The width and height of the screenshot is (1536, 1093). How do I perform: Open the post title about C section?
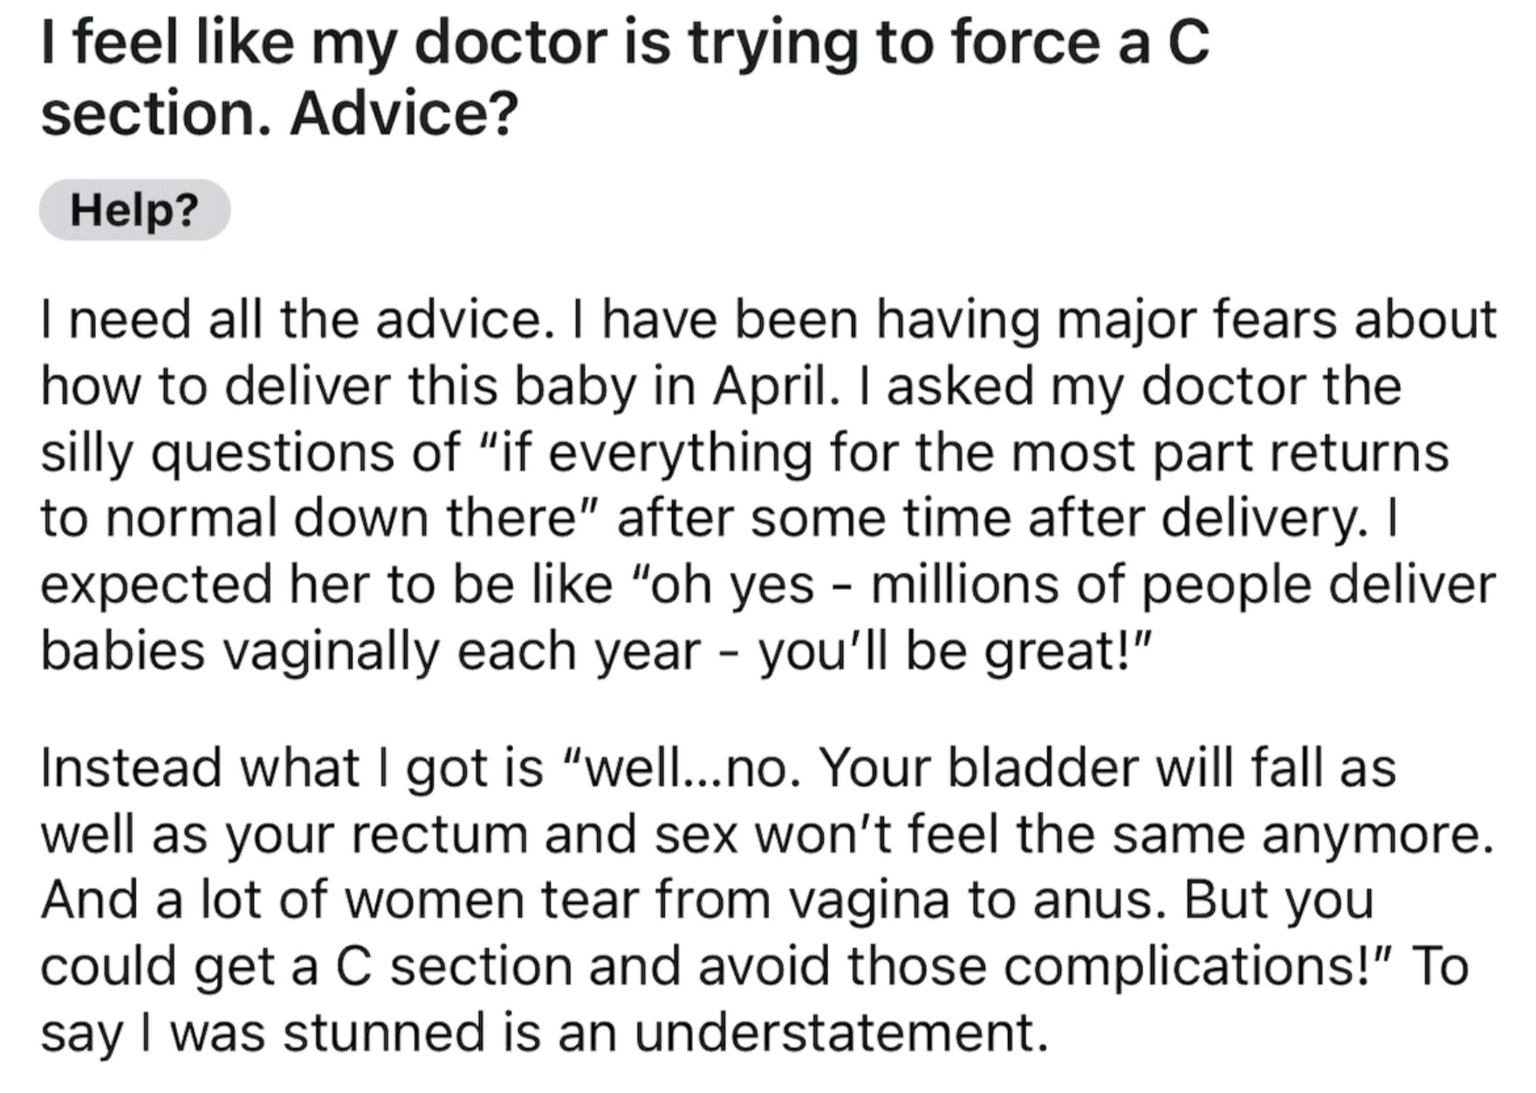tap(625, 79)
